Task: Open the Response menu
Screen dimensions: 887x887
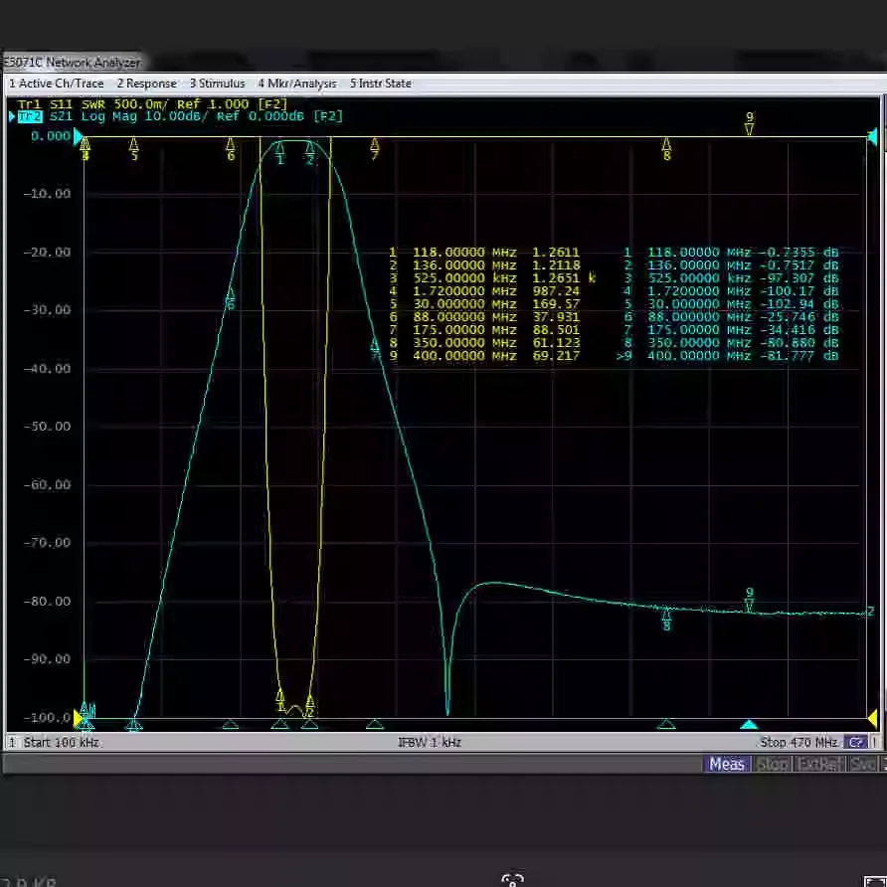Action: (146, 84)
